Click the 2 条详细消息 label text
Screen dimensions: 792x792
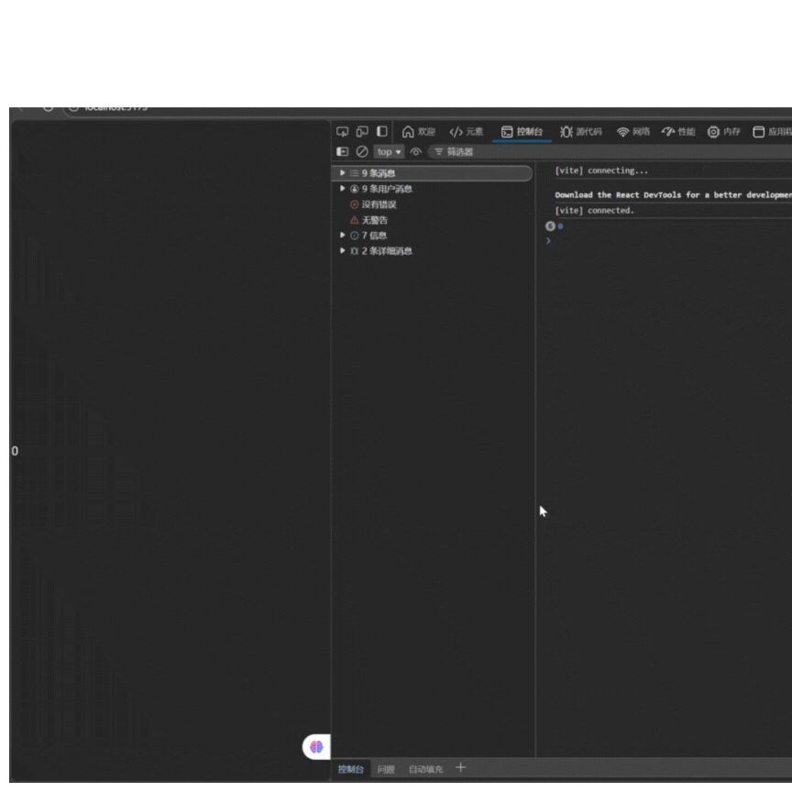pos(387,251)
